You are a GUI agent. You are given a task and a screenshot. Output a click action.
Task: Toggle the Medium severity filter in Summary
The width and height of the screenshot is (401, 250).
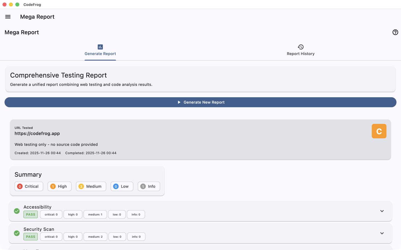coord(91,186)
